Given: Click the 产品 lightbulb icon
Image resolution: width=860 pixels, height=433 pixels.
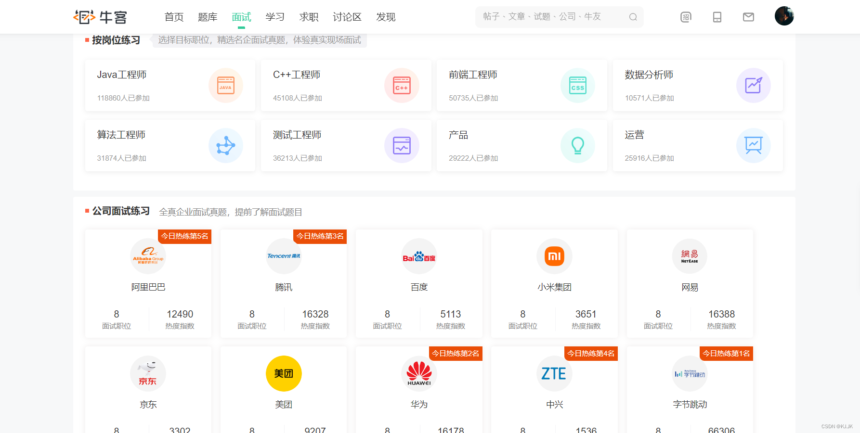Looking at the screenshot, I should pos(577,145).
